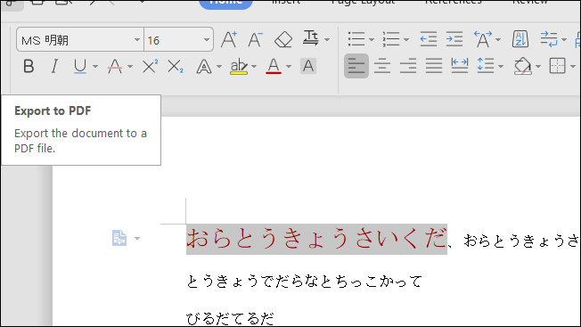
Task: Justify the paragraph text
Action: (x=434, y=66)
